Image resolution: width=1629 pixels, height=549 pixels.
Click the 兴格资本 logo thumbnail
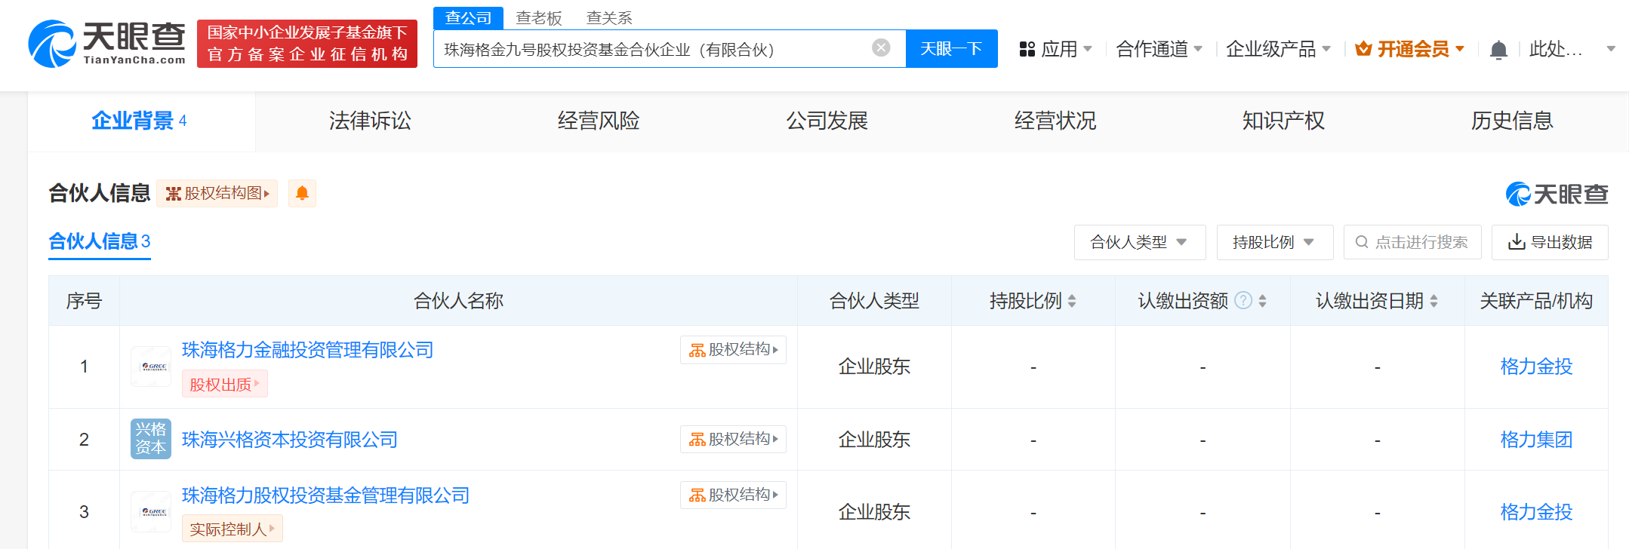(151, 439)
